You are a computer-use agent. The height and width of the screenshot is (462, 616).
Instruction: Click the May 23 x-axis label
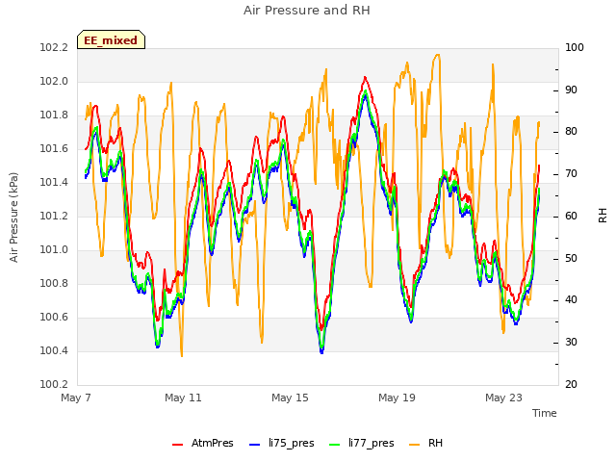[x=503, y=398]
